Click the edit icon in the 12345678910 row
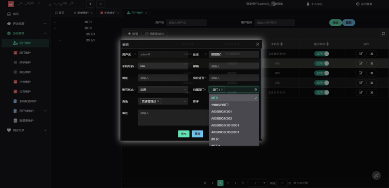Viewport: 389px width, 188px height. (x=360, y=54)
